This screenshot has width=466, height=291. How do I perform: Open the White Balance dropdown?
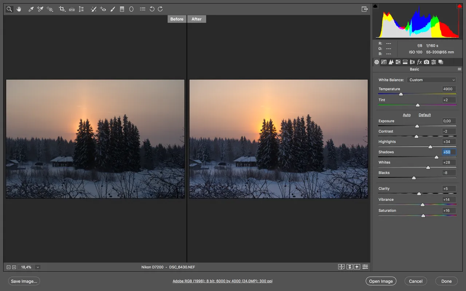tap(431, 80)
